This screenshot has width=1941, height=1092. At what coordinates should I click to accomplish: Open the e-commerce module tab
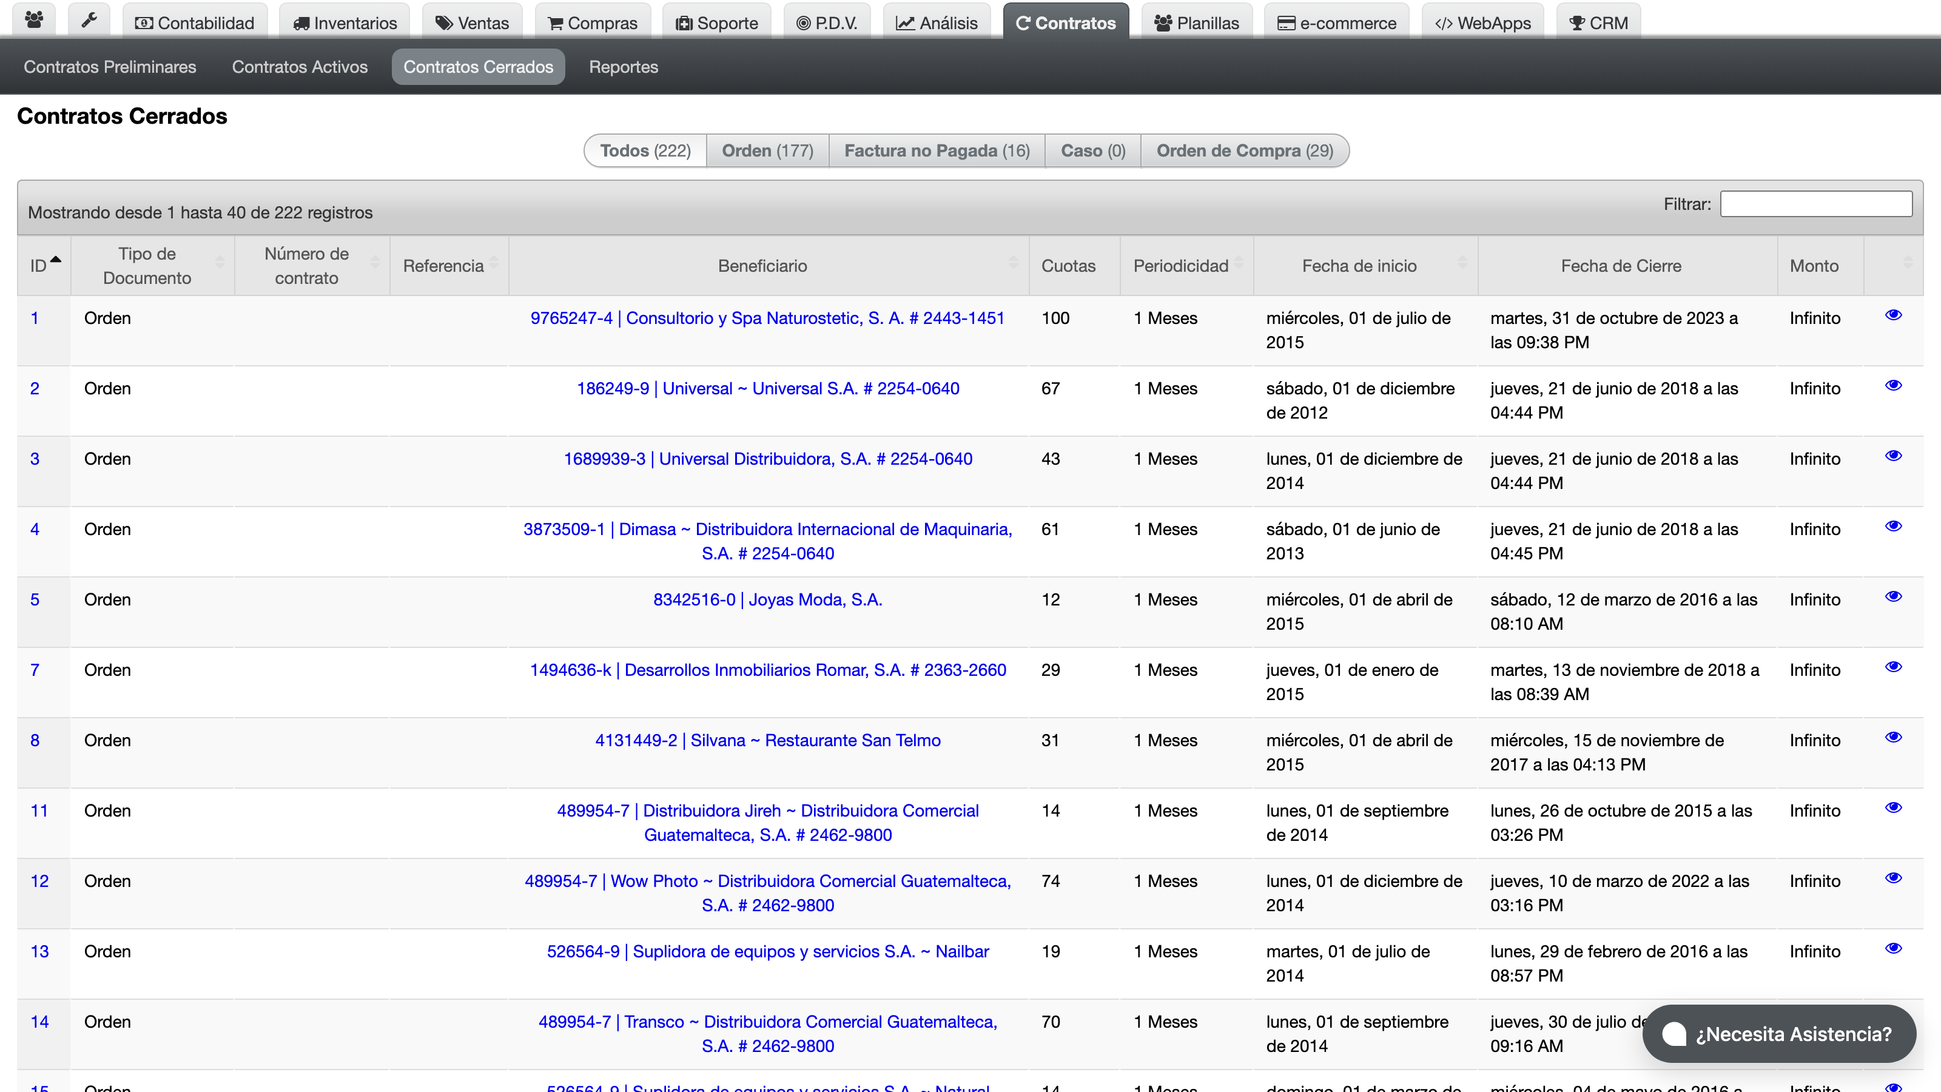click(x=1337, y=22)
